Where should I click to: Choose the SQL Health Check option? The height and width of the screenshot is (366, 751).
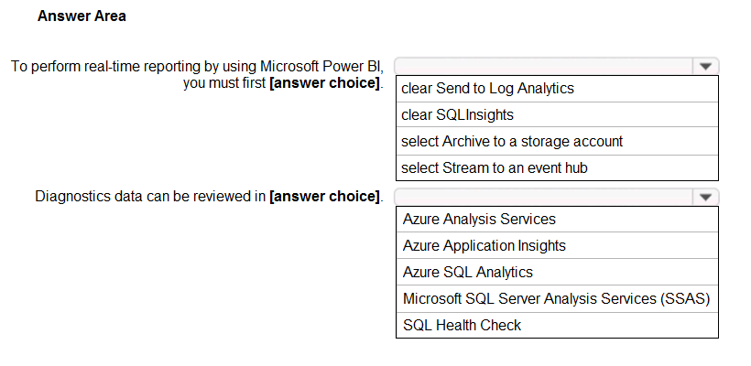pyautogui.click(x=557, y=326)
